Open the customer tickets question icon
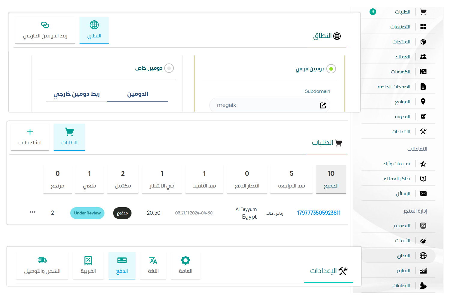The image size is (450, 298). (423, 179)
